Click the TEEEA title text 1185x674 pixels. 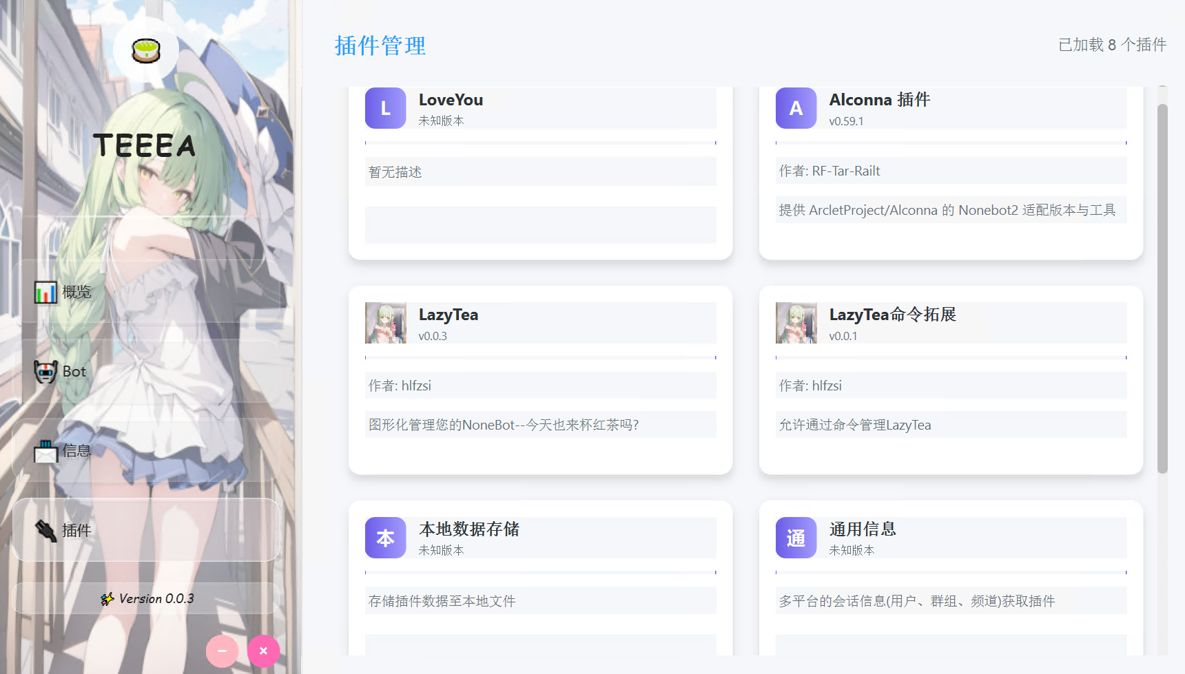click(x=145, y=145)
